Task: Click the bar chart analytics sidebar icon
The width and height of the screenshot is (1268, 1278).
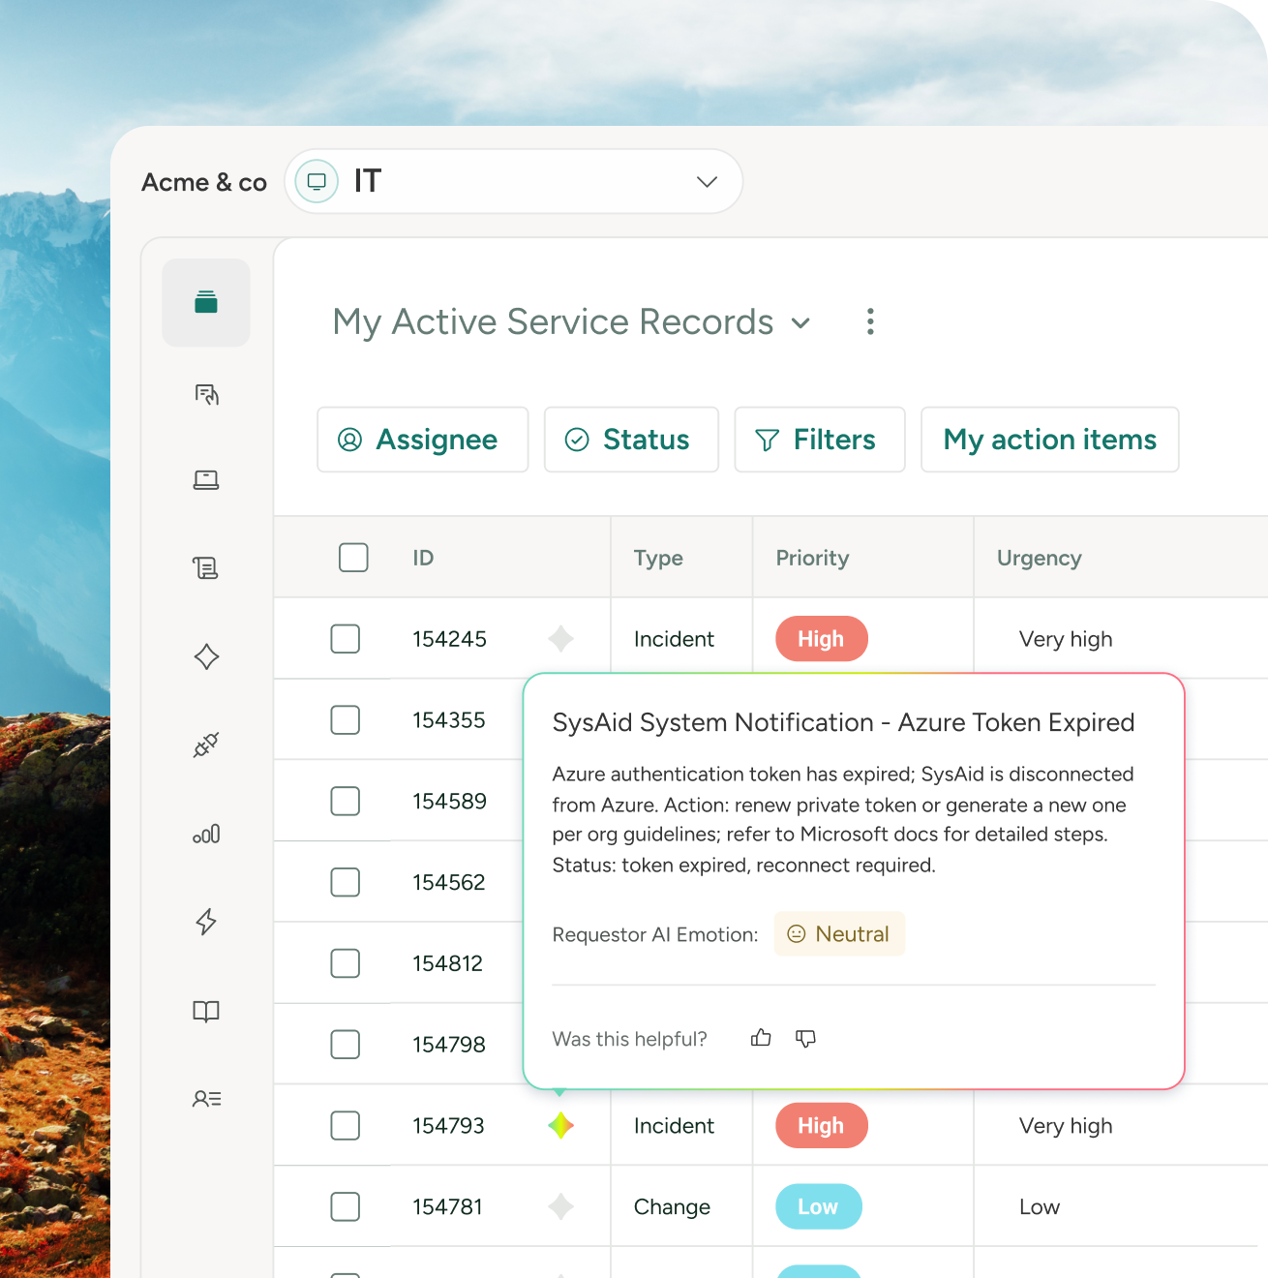Action: [x=206, y=834]
